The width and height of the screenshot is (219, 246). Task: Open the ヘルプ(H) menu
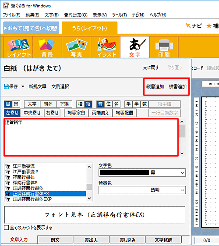158,15
